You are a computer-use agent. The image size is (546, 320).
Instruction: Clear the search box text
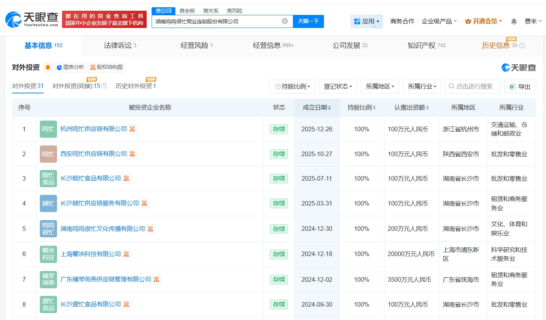click(284, 21)
